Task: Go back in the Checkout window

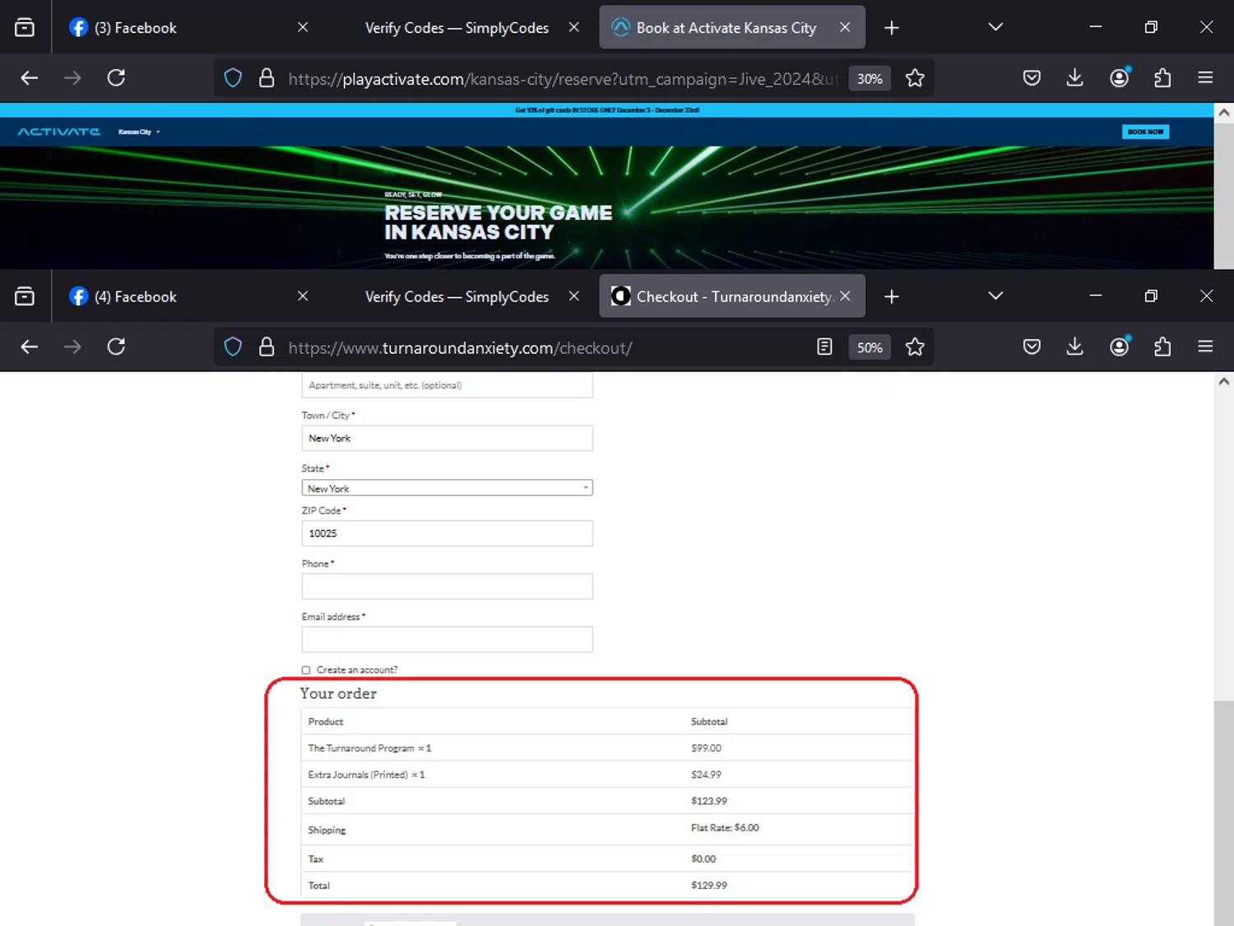Action: tap(30, 347)
